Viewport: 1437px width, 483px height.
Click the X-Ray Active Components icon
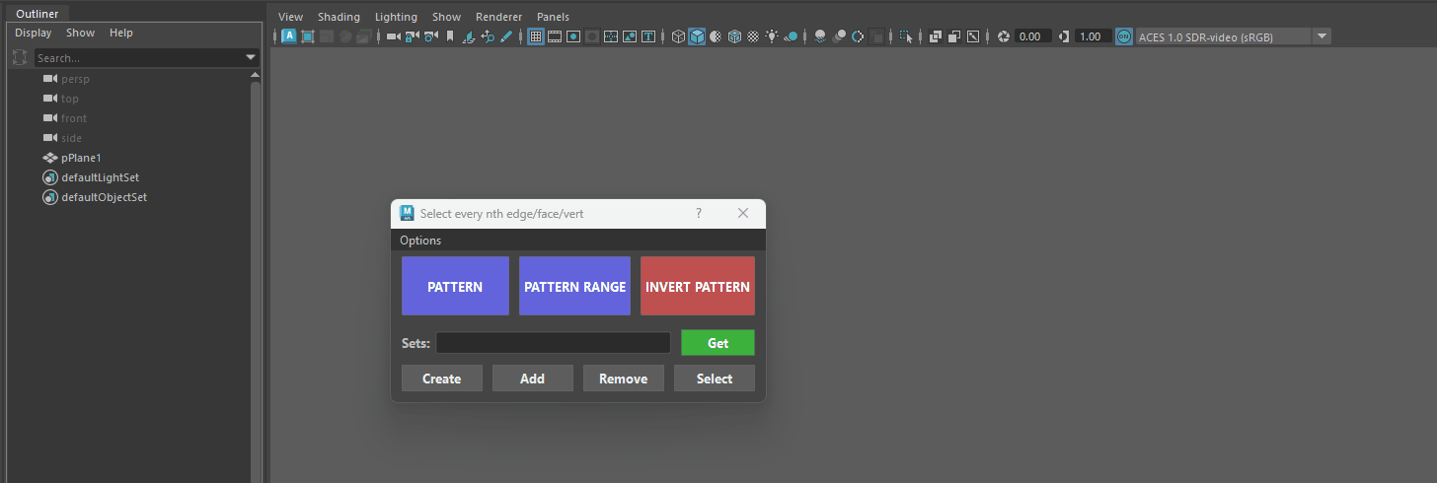pyautogui.click(x=954, y=36)
